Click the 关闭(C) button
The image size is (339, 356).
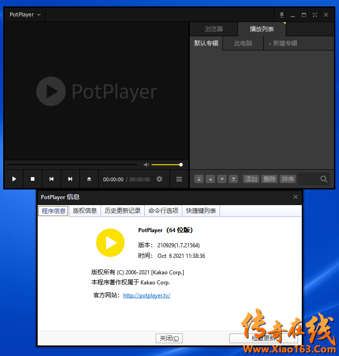[169, 338]
